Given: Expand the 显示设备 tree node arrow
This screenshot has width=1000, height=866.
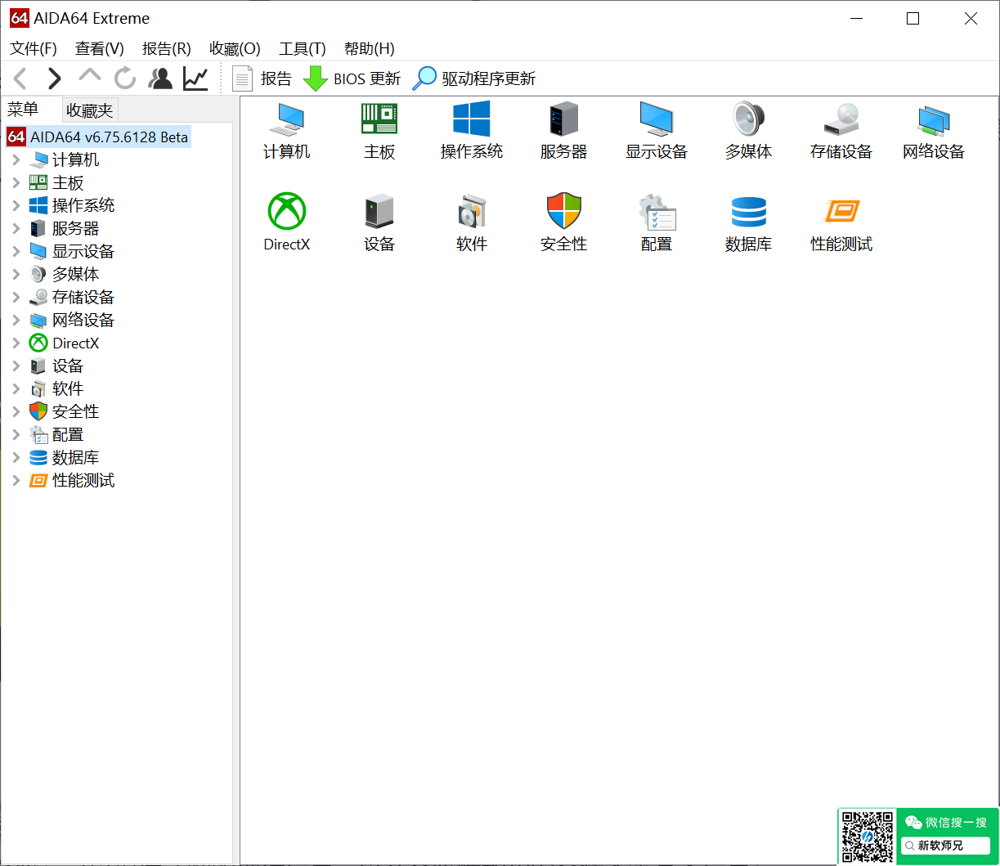Looking at the screenshot, I should coord(16,252).
